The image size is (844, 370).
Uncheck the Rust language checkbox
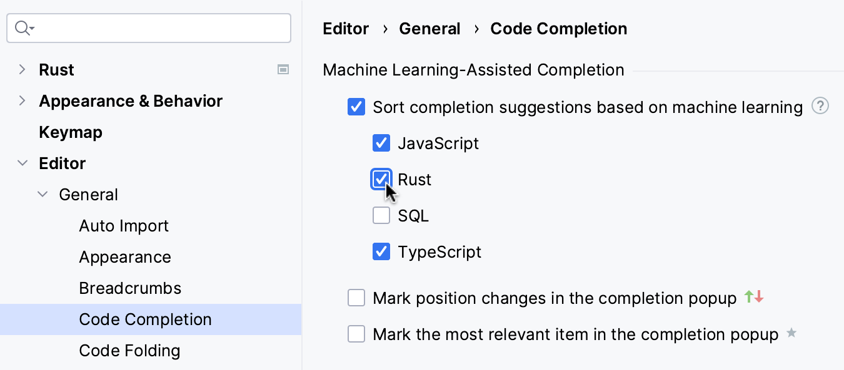point(381,179)
